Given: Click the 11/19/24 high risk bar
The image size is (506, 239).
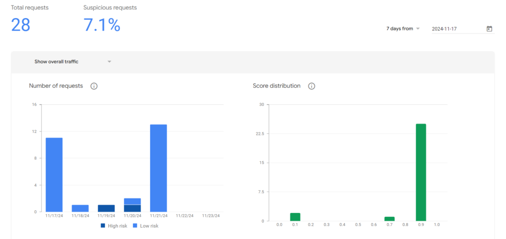Looking at the screenshot, I should (x=106, y=208).
